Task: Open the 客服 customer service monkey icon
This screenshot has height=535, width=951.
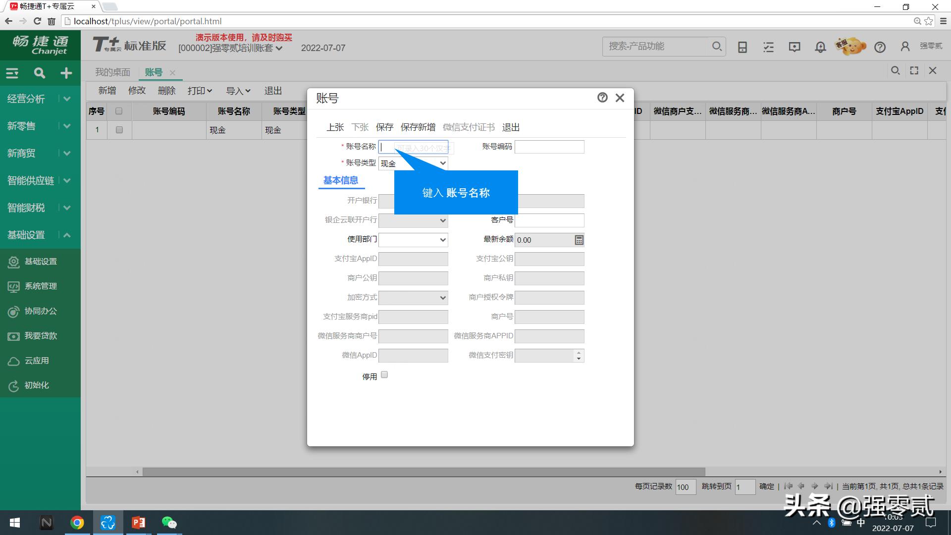Action: [x=850, y=46]
